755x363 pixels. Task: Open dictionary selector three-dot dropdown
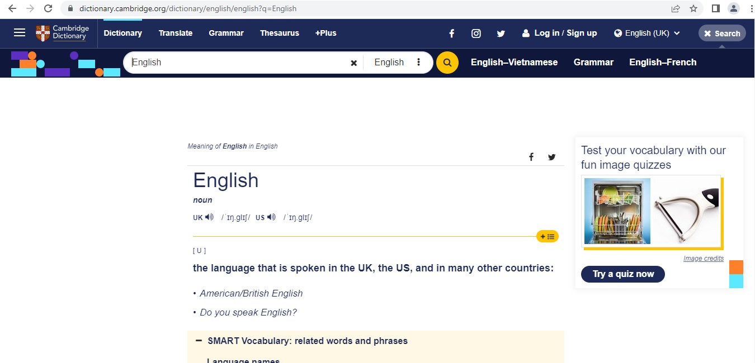tap(418, 63)
